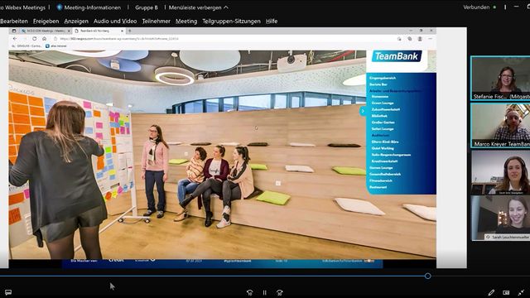Click the browser home icon

coord(44,39)
